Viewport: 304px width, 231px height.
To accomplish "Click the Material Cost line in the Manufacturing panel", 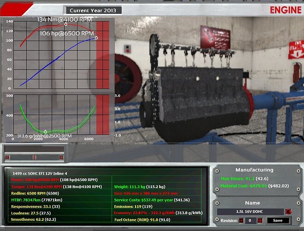I will click(255, 186).
